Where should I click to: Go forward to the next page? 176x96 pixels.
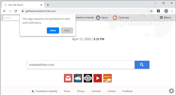coord(10,11)
